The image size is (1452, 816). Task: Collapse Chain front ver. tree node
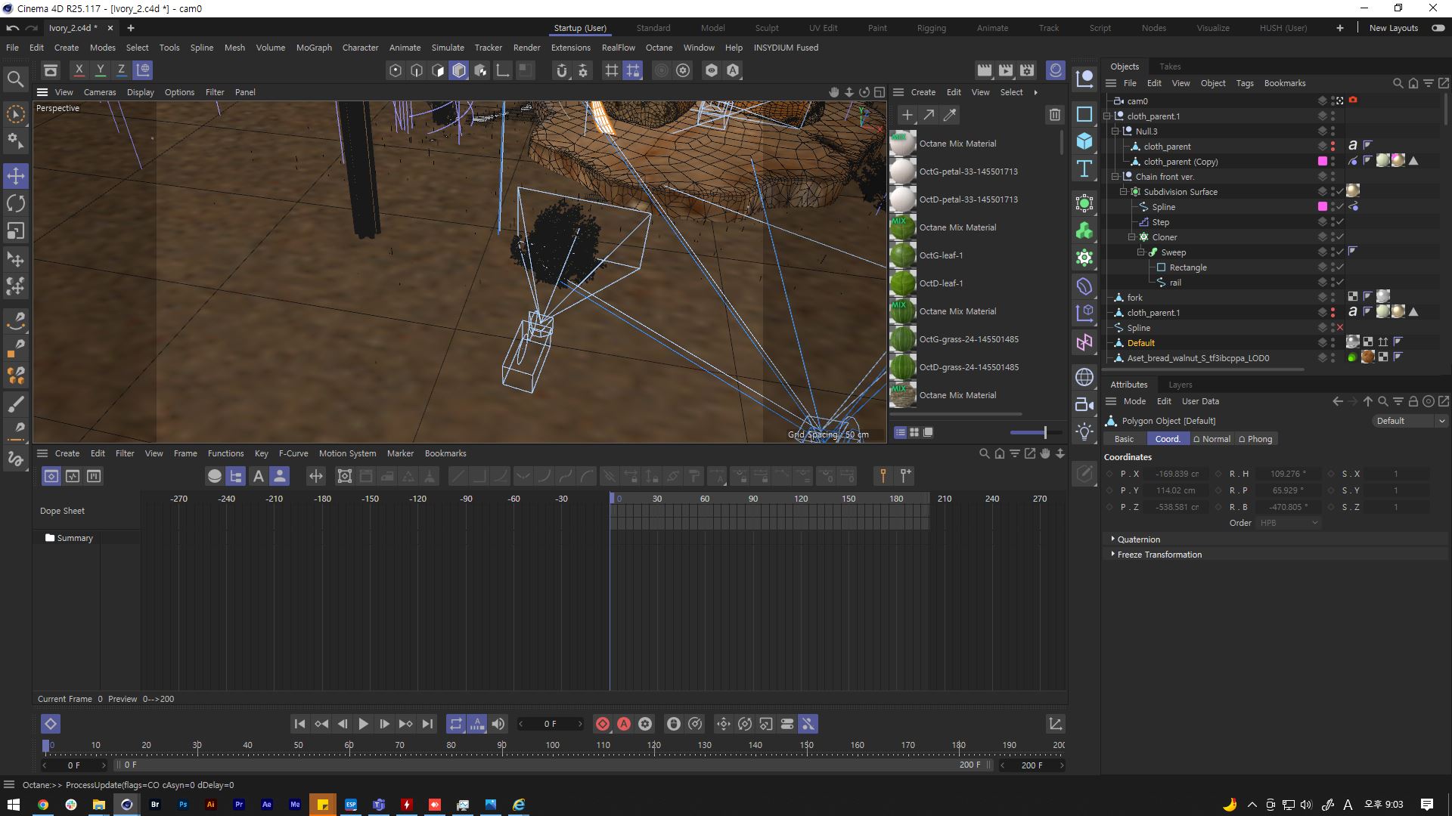click(x=1115, y=176)
